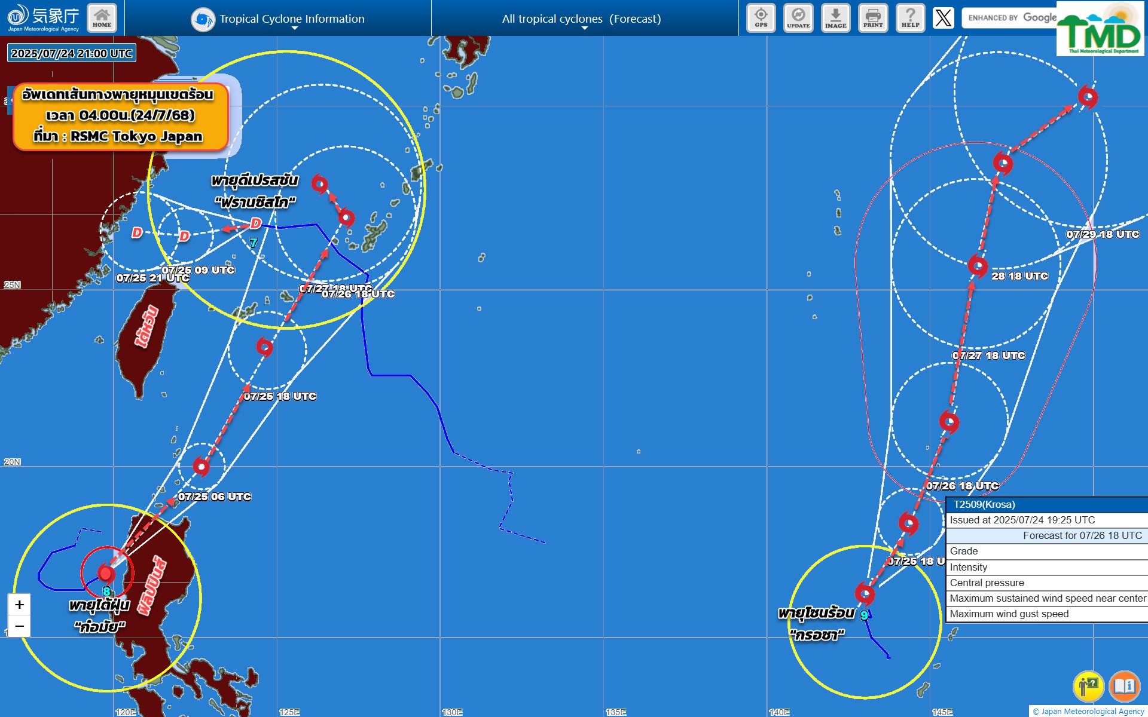Click the PRINT toolbar button
Image resolution: width=1148 pixels, height=717 pixels.
pyautogui.click(x=872, y=18)
